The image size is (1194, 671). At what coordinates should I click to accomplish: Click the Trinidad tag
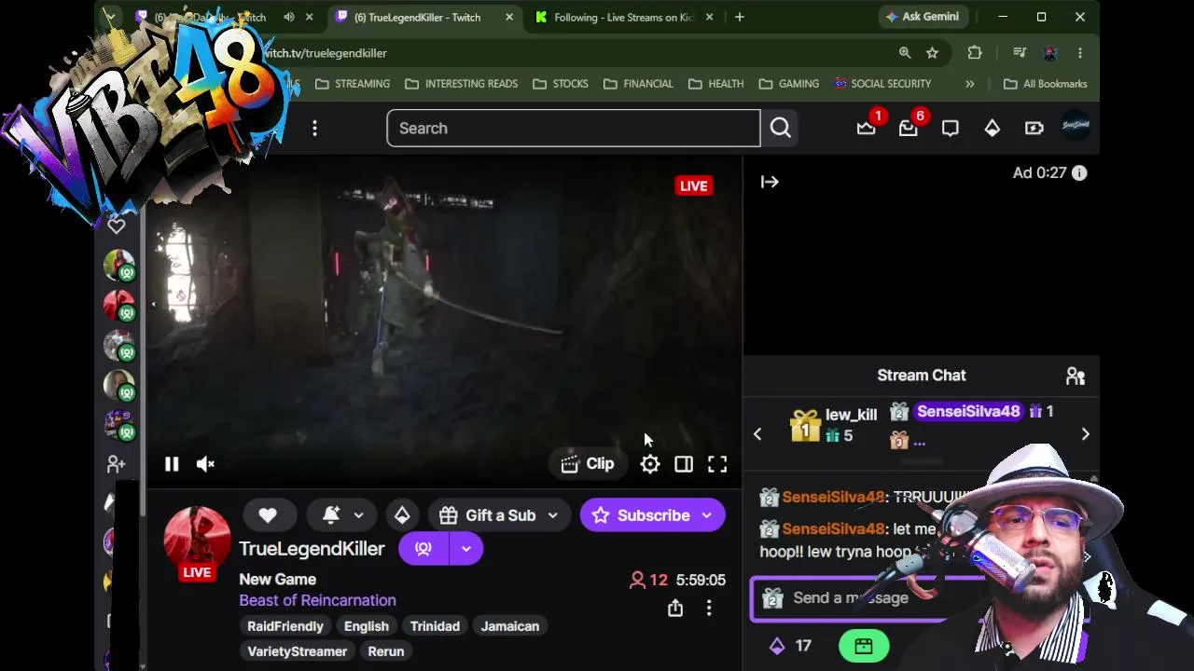[435, 626]
